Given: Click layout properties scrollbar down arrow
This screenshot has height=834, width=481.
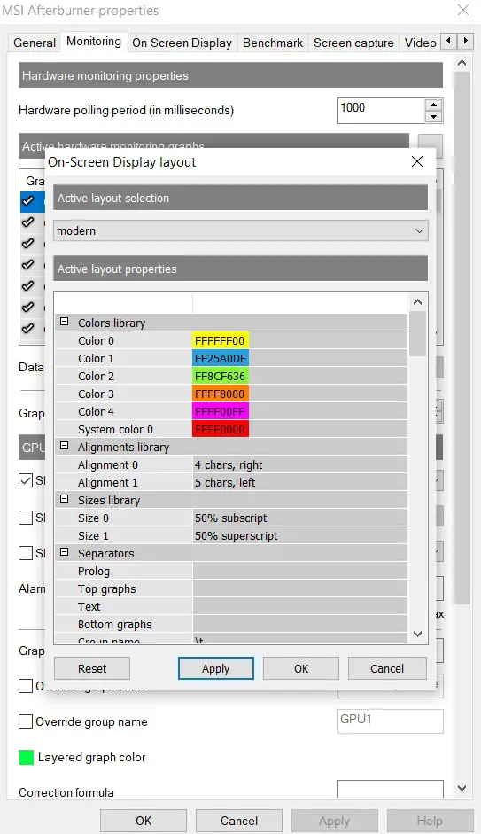Looking at the screenshot, I should tap(418, 634).
